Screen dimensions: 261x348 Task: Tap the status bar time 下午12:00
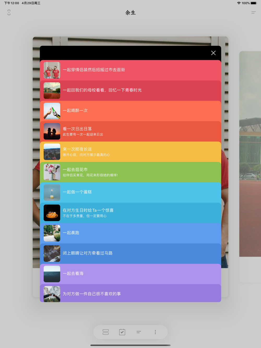[x=12, y=3]
